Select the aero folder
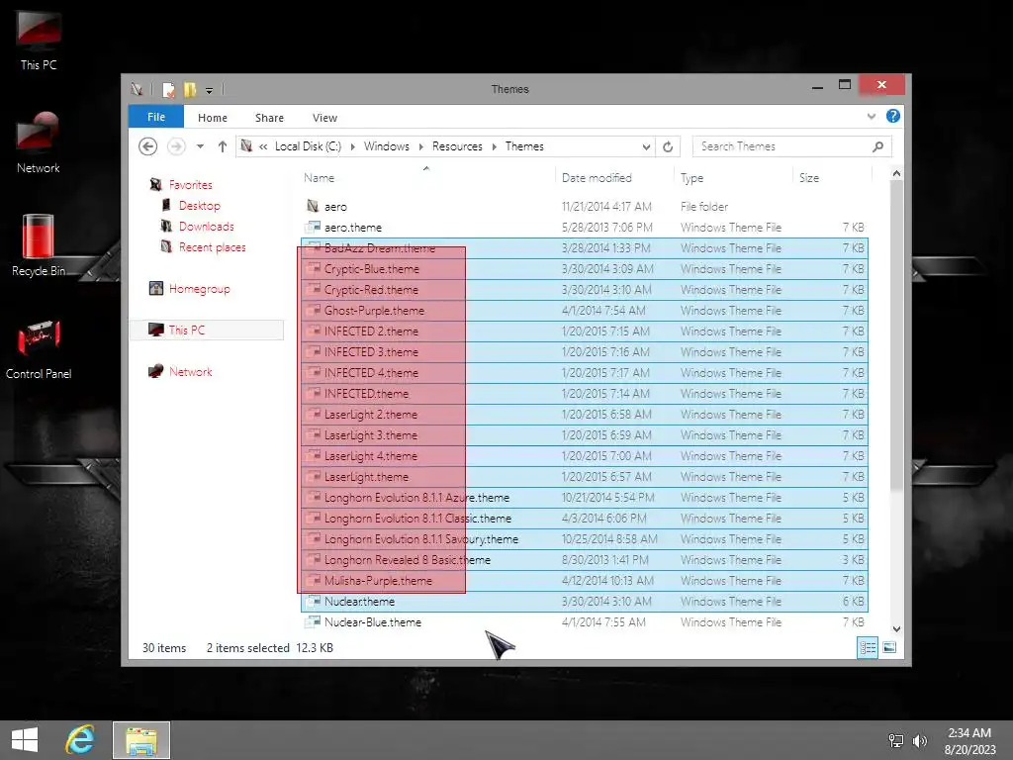The width and height of the screenshot is (1013, 760). 585,207
